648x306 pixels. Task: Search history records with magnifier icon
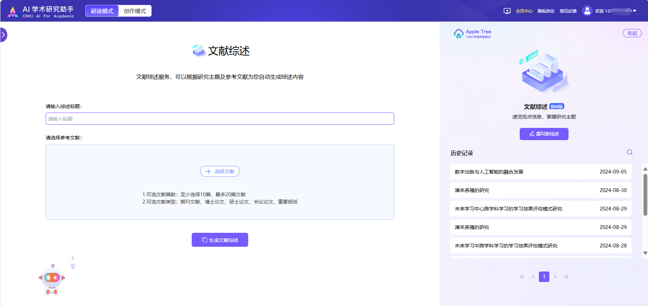pos(630,152)
